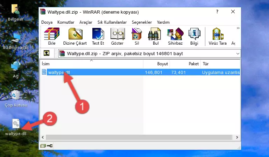
Task: Click the help question mark button
Action: click(x=217, y=12)
